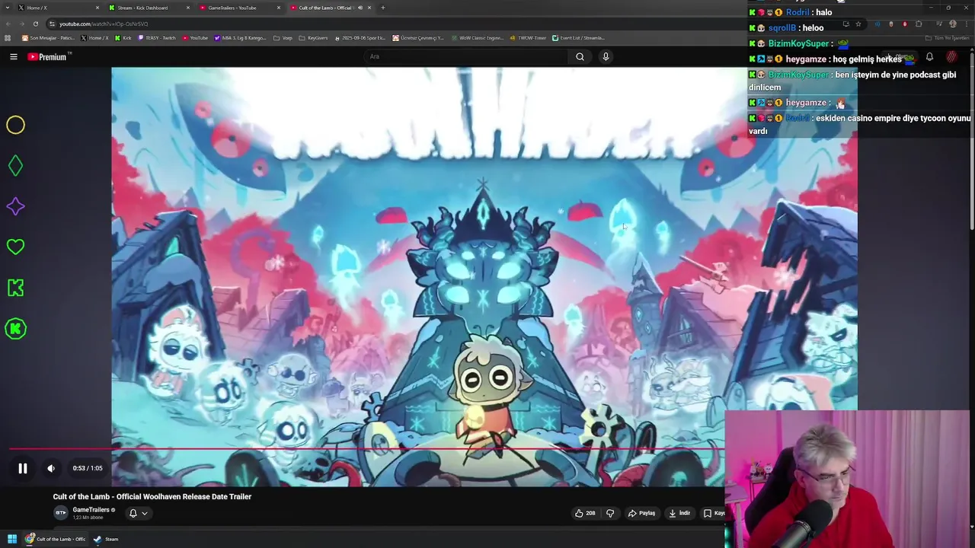Select Chrome Cult of the Lamb taskbar item
Screen dimensions: 975x548
[56, 539]
